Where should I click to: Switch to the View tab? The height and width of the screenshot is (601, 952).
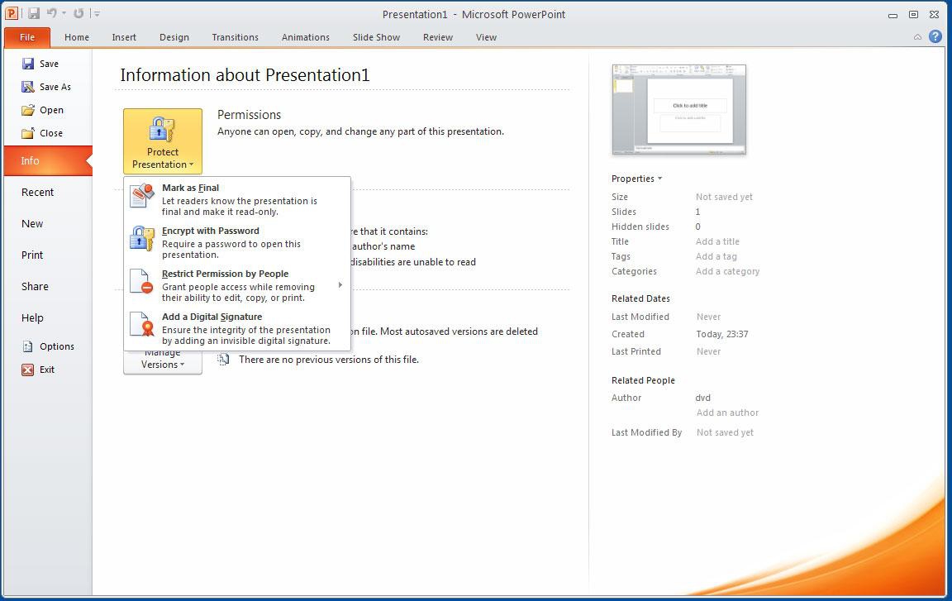[x=486, y=37]
